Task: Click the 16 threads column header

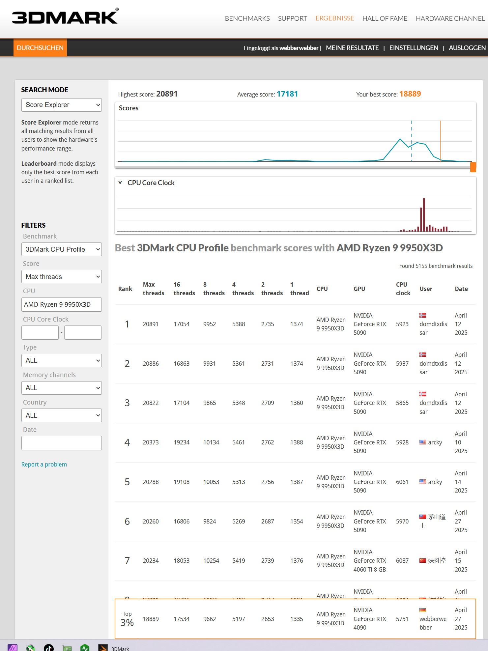Action: 184,289
